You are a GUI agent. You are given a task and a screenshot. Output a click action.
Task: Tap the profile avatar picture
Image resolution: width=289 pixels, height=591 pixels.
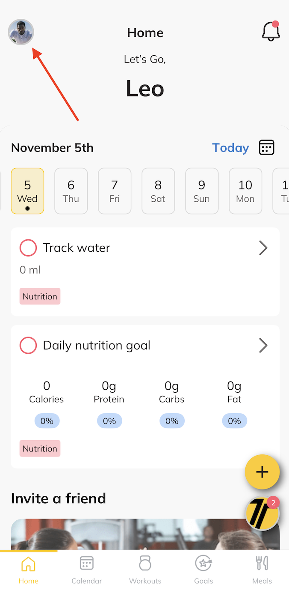(21, 32)
